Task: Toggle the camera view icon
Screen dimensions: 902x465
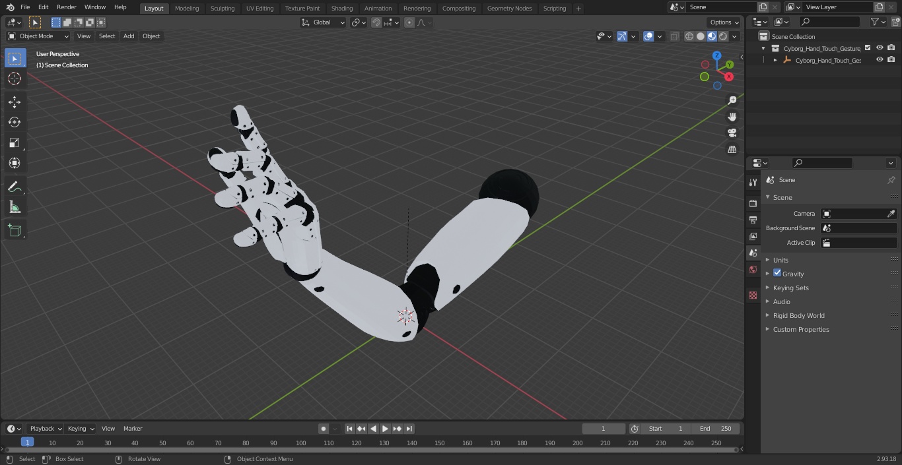Action: (732, 133)
